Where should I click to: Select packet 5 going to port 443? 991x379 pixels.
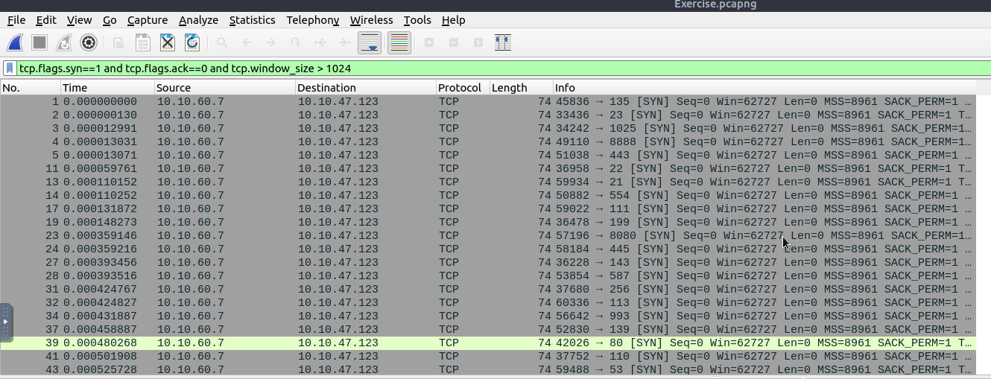[x=487, y=156]
